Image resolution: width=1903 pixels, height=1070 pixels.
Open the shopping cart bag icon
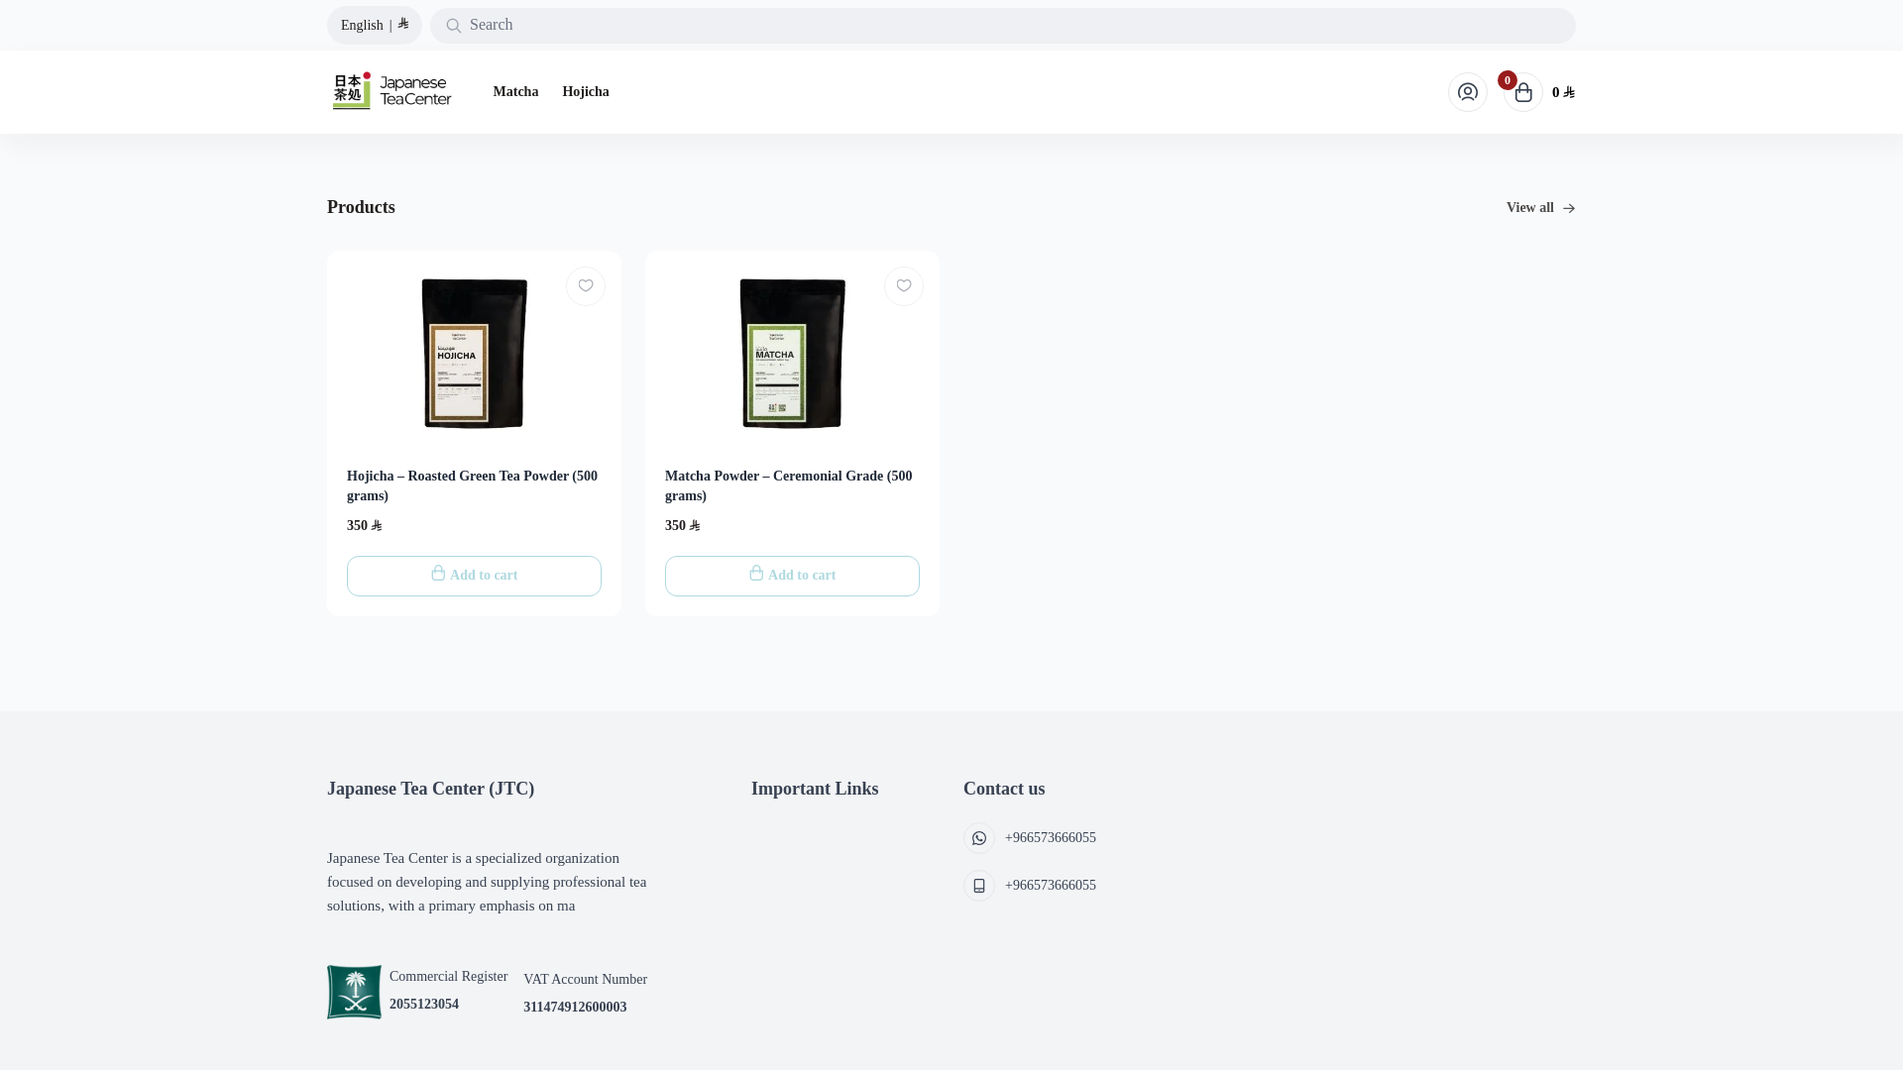click(1523, 93)
